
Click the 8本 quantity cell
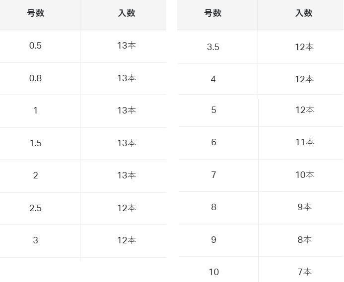304,240
